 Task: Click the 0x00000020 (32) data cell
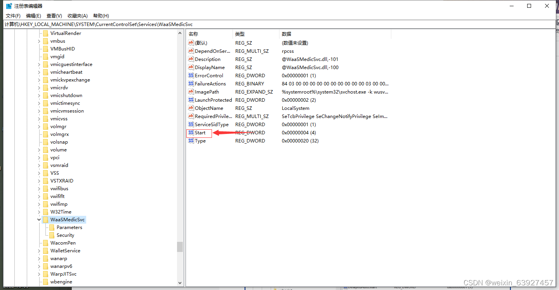[x=300, y=141]
